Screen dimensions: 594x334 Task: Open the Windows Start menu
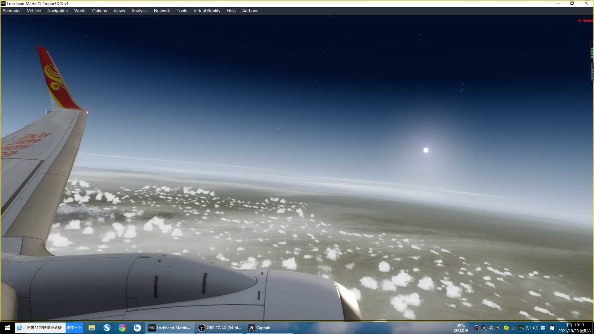7,328
